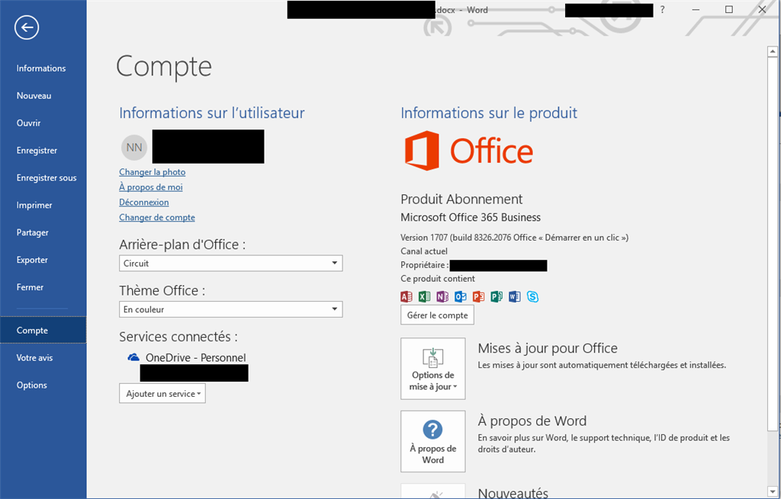The image size is (781, 499).
Task: Click the Mises à jour pour Office heading
Action: pyautogui.click(x=548, y=348)
